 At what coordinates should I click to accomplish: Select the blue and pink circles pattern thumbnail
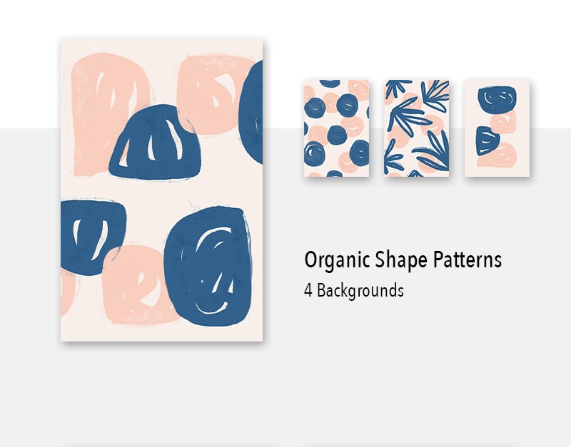(x=336, y=128)
